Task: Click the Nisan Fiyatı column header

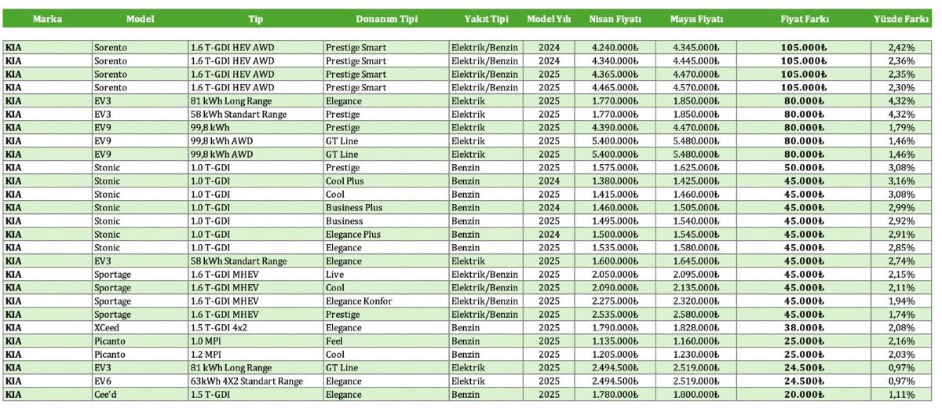Action: coord(615,18)
